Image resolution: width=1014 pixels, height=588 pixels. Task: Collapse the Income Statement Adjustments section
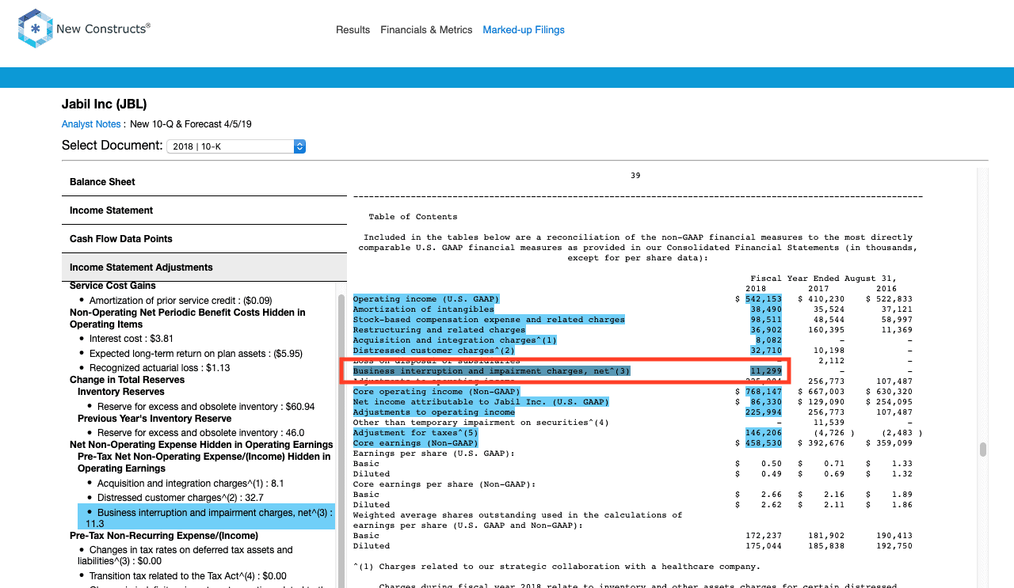click(204, 267)
